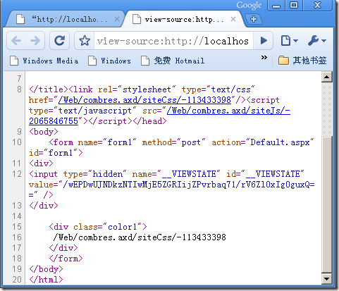339x291 pixels.
Task: Click the div class="color1" line
Action: pyautogui.click(x=98, y=227)
